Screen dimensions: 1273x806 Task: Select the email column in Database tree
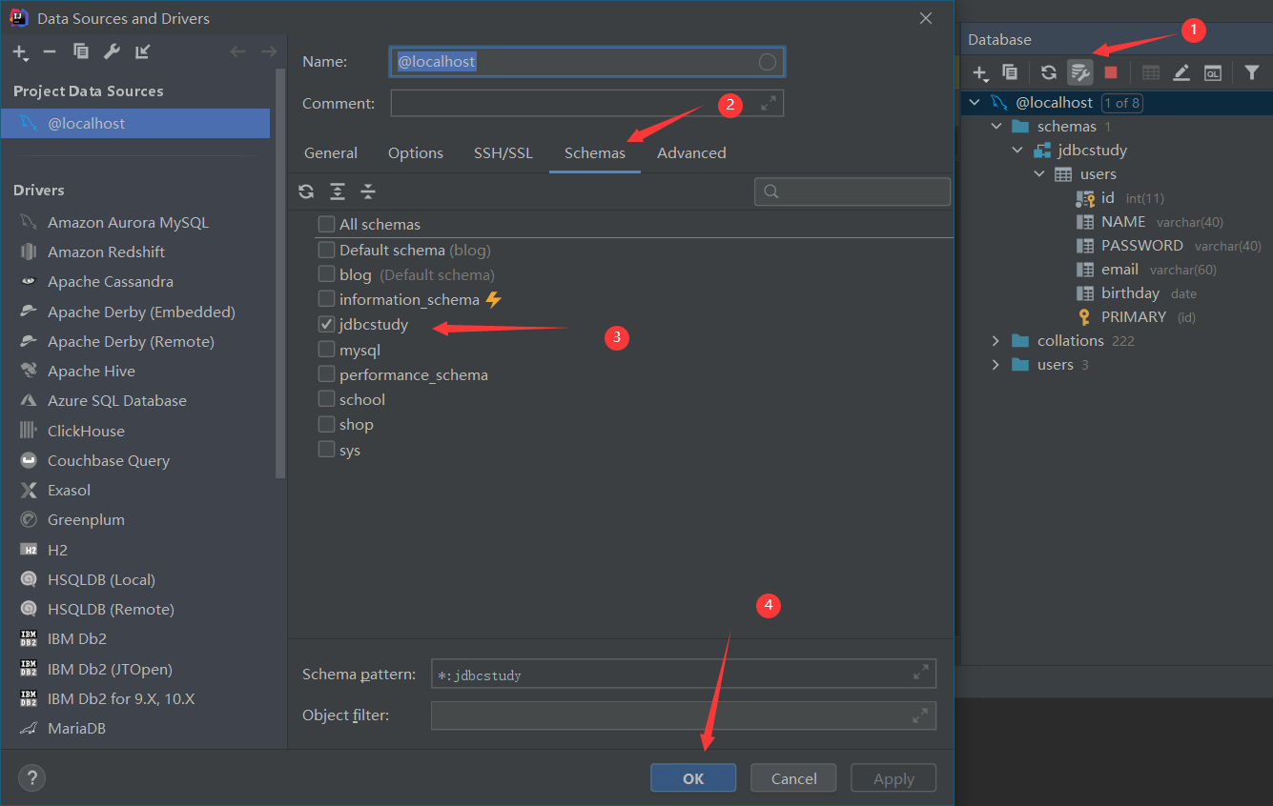tap(1119, 270)
